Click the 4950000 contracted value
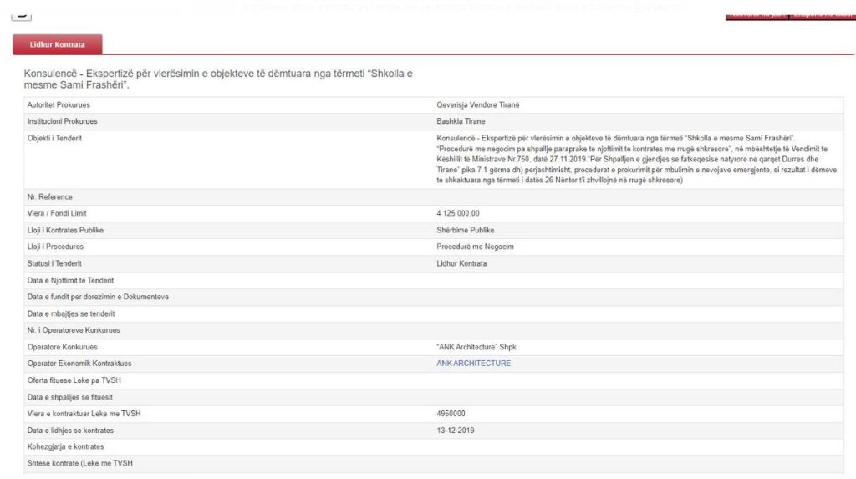Viewport: 856px width, 479px height. (451, 414)
